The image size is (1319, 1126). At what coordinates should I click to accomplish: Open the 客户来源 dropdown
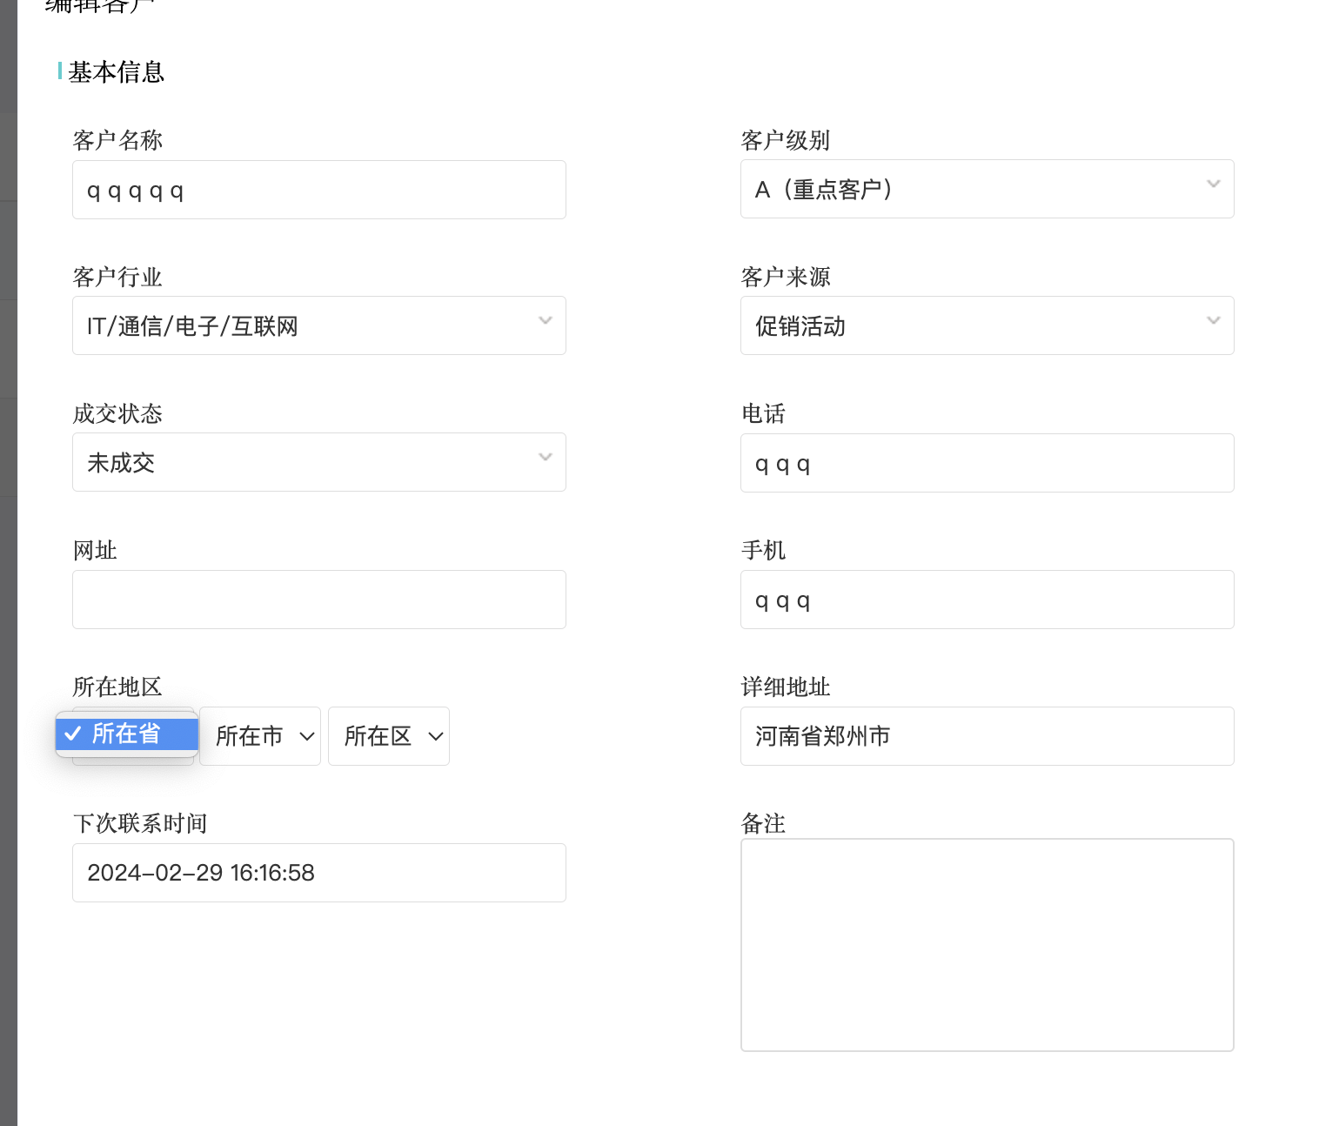(988, 325)
